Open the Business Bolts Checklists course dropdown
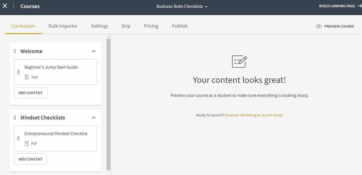362x175 pixels. pos(182,6)
